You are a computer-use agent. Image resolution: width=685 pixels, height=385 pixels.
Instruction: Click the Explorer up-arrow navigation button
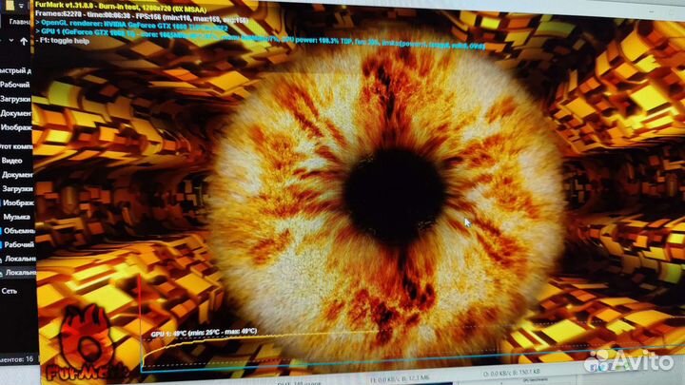pos(24,42)
